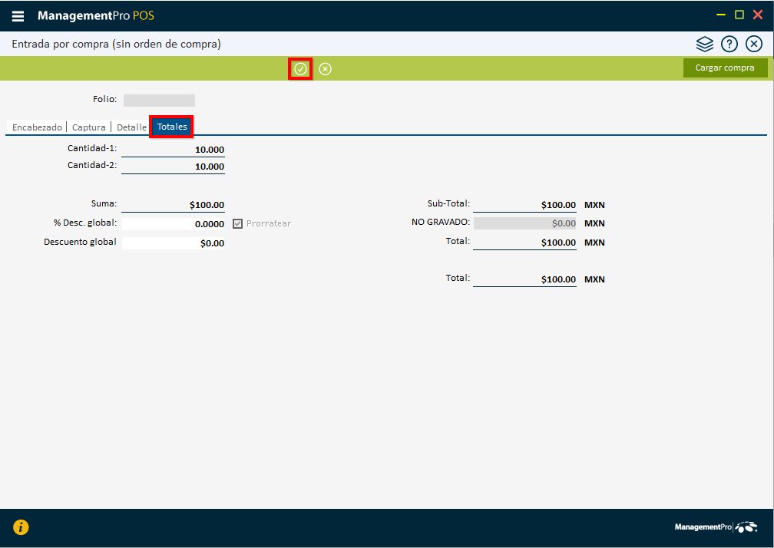The height and width of the screenshot is (548, 774).
Task: Click the Cargar compra button
Action: [725, 68]
